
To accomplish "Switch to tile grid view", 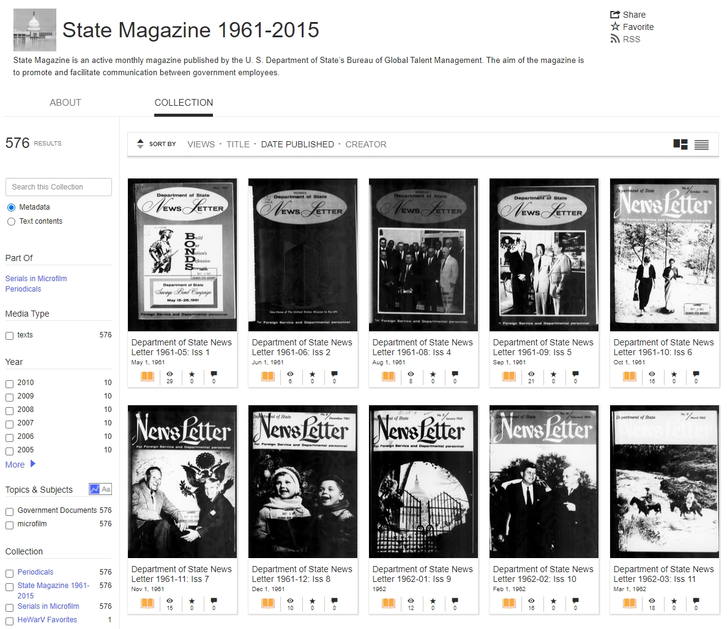I will click(680, 144).
